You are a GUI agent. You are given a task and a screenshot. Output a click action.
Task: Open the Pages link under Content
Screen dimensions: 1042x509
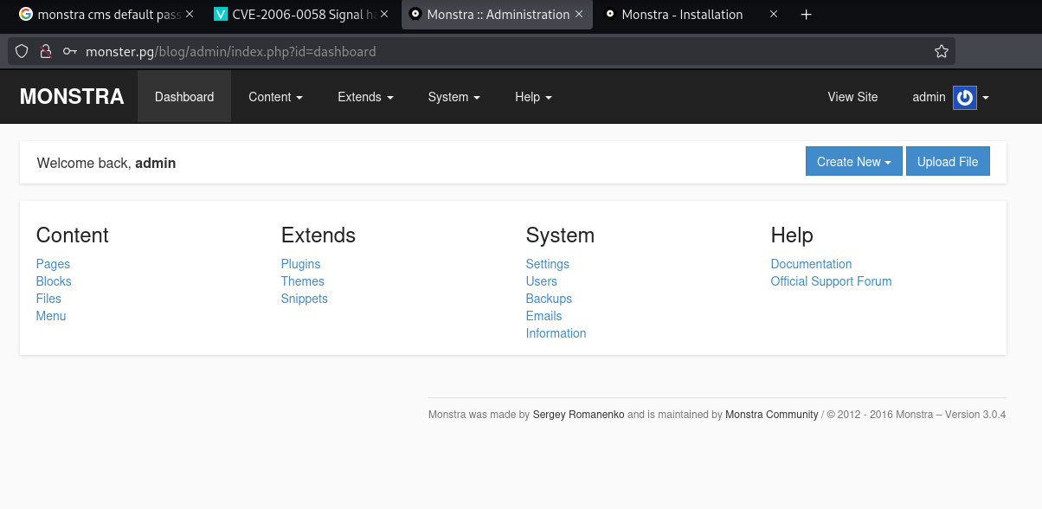point(53,264)
